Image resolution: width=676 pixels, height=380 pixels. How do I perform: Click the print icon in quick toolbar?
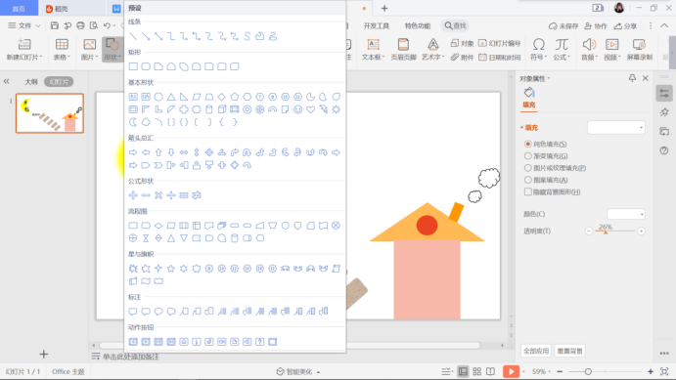[80, 25]
